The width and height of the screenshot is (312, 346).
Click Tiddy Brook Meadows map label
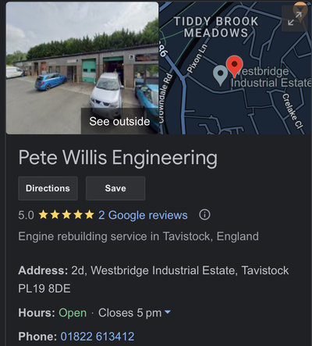(216, 27)
